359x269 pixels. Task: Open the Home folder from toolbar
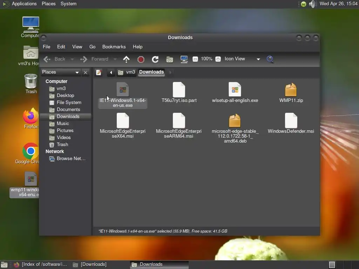pos(170,60)
